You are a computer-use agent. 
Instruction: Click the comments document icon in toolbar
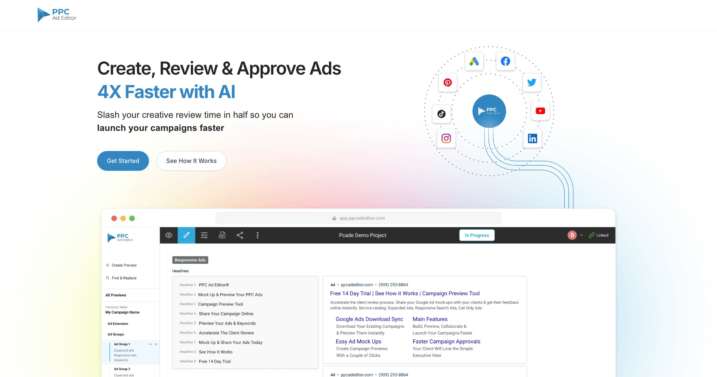[x=222, y=235]
